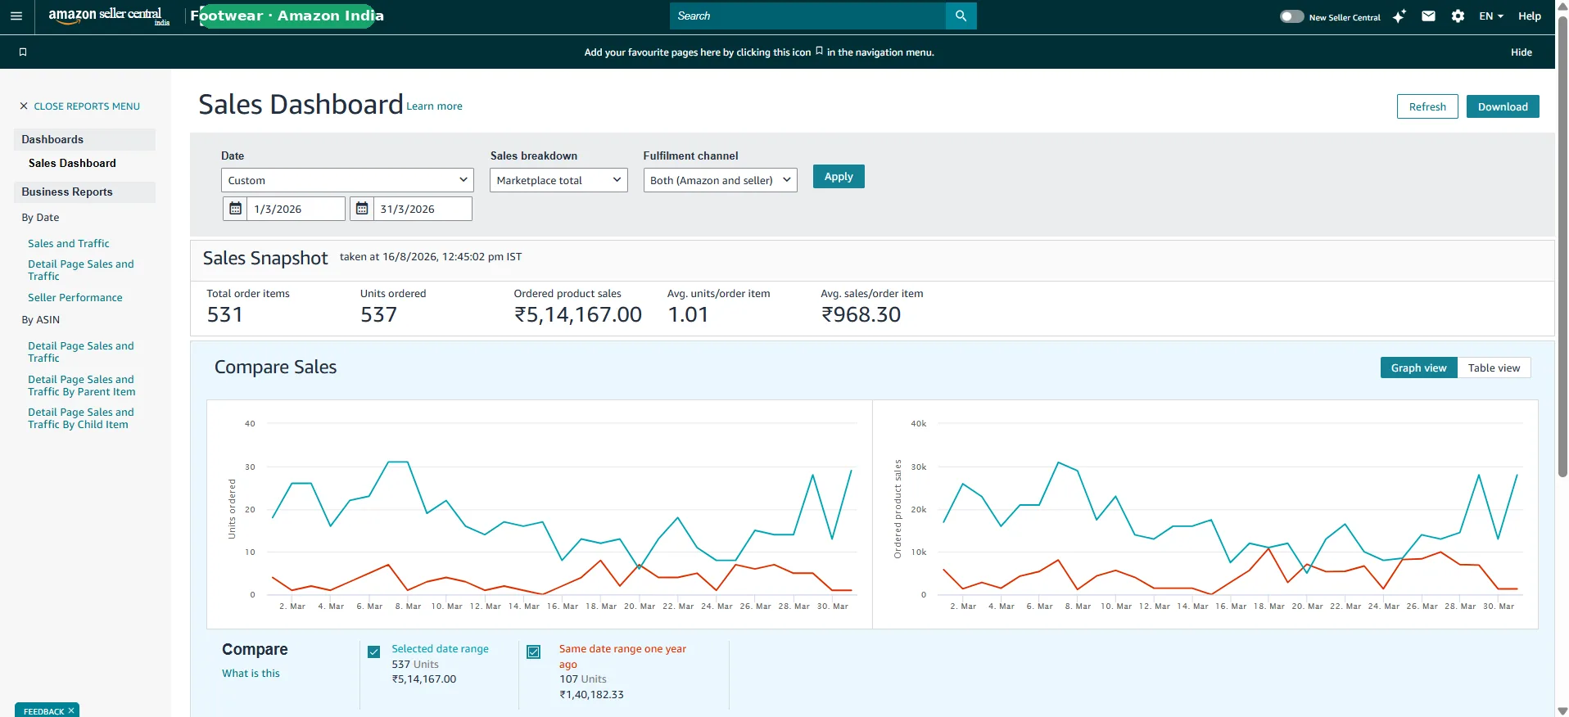Screen dimensions: 1569x717
Task: Edit the end date field 31/3/2026
Action: coord(423,209)
